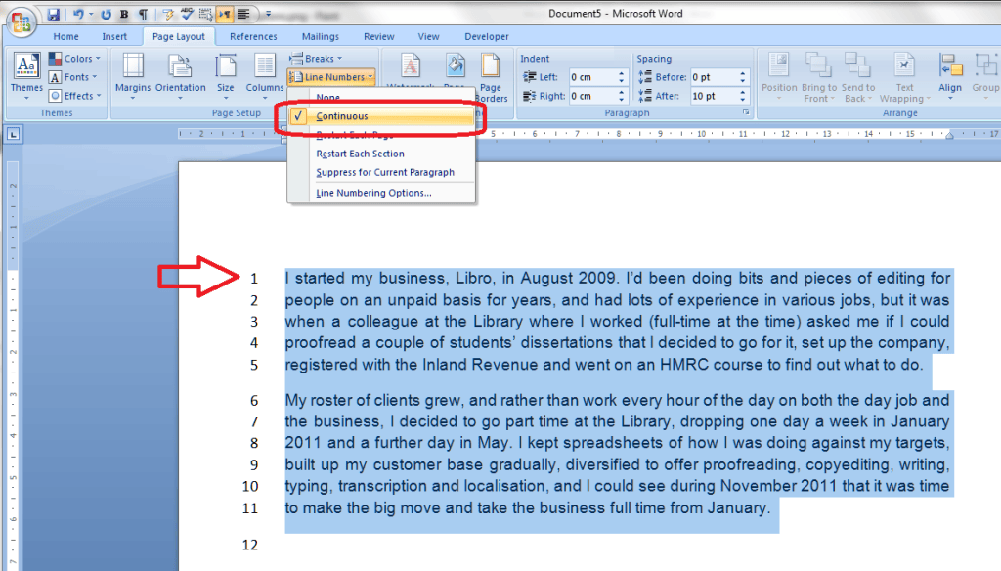
Task: Select the Page Layout tab
Action: [x=179, y=36]
